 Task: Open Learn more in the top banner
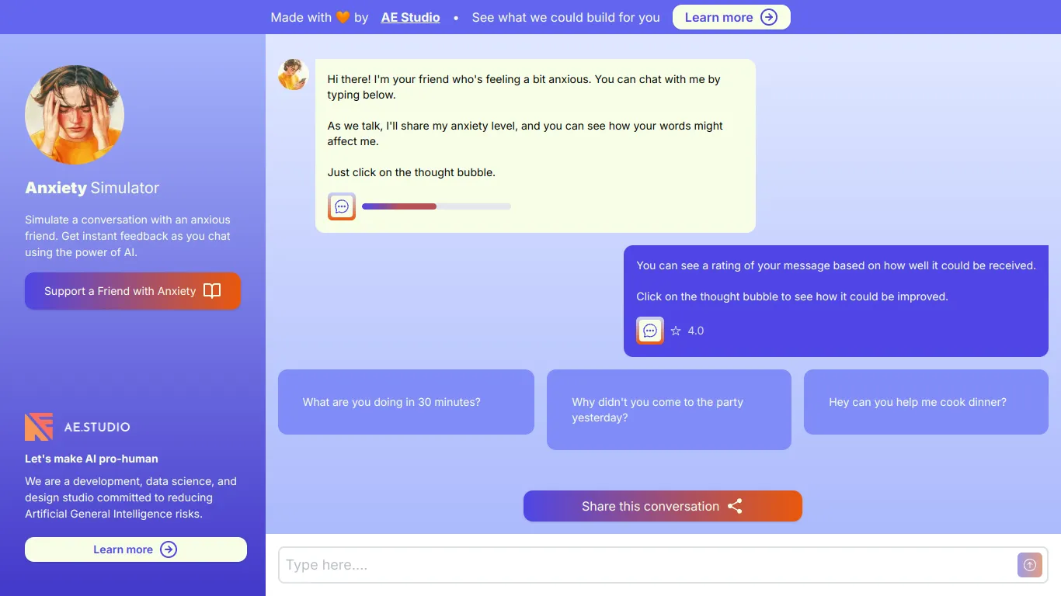[731, 17]
